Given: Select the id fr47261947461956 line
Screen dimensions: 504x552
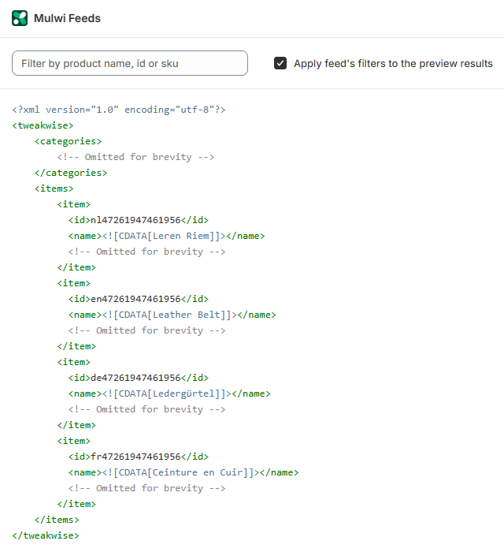Looking at the screenshot, I should (x=139, y=457).
